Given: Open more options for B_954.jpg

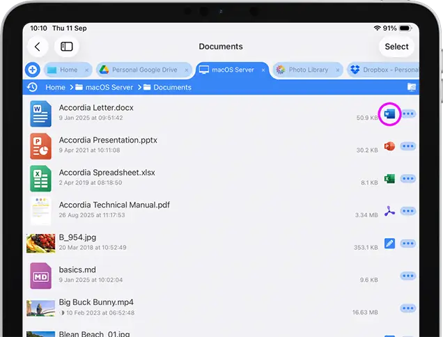Looking at the screenshot, I should pyautogui.click(x=408, y=244).
